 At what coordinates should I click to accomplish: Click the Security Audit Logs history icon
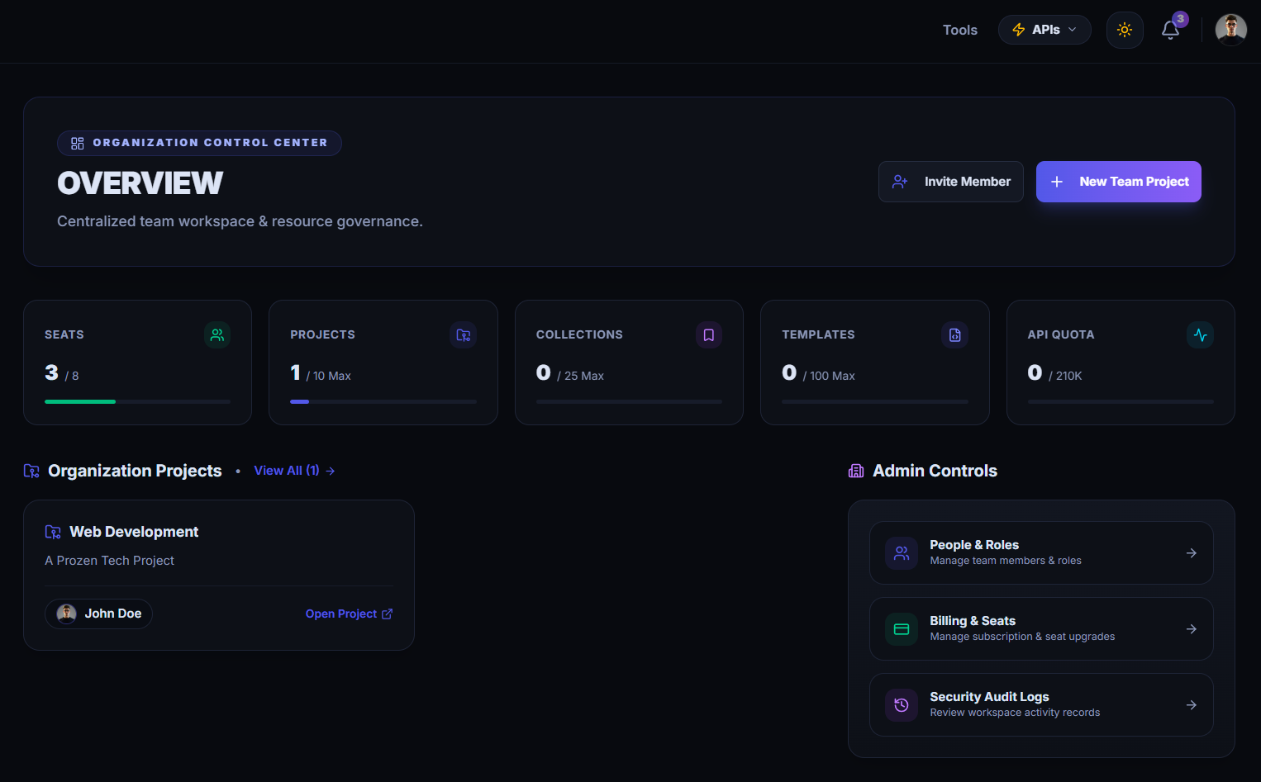pyautogui.click(x=902, y=705)
